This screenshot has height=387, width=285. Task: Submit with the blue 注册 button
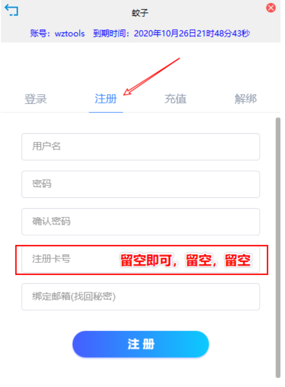[140, 344]
